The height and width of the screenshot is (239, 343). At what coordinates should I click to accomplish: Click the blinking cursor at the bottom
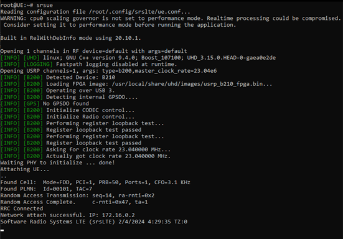2,230
